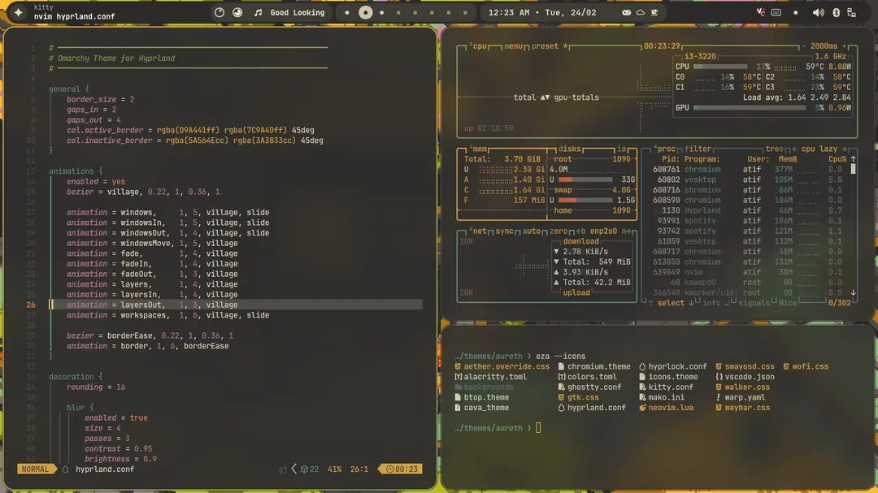Sort processes by the Cpu% column

coord(836,158)
